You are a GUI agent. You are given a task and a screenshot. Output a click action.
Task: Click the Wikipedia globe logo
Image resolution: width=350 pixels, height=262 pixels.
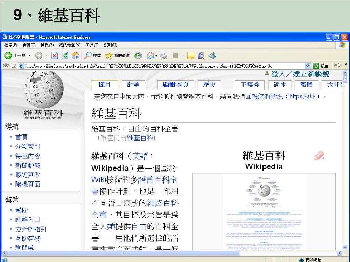click(43, 89)
